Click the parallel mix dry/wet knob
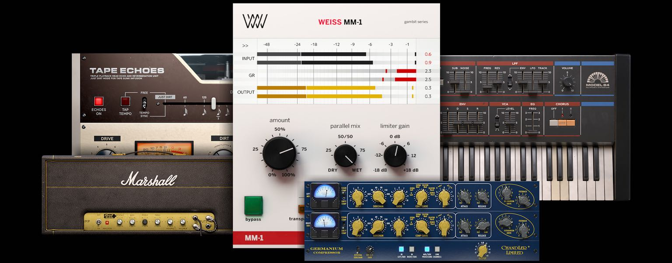This screenshot has width=672, height=263. click(x=345, y=155)
